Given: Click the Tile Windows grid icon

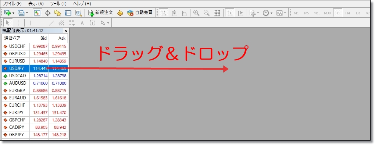Looking at the screenshot, I should click(217, 13).
